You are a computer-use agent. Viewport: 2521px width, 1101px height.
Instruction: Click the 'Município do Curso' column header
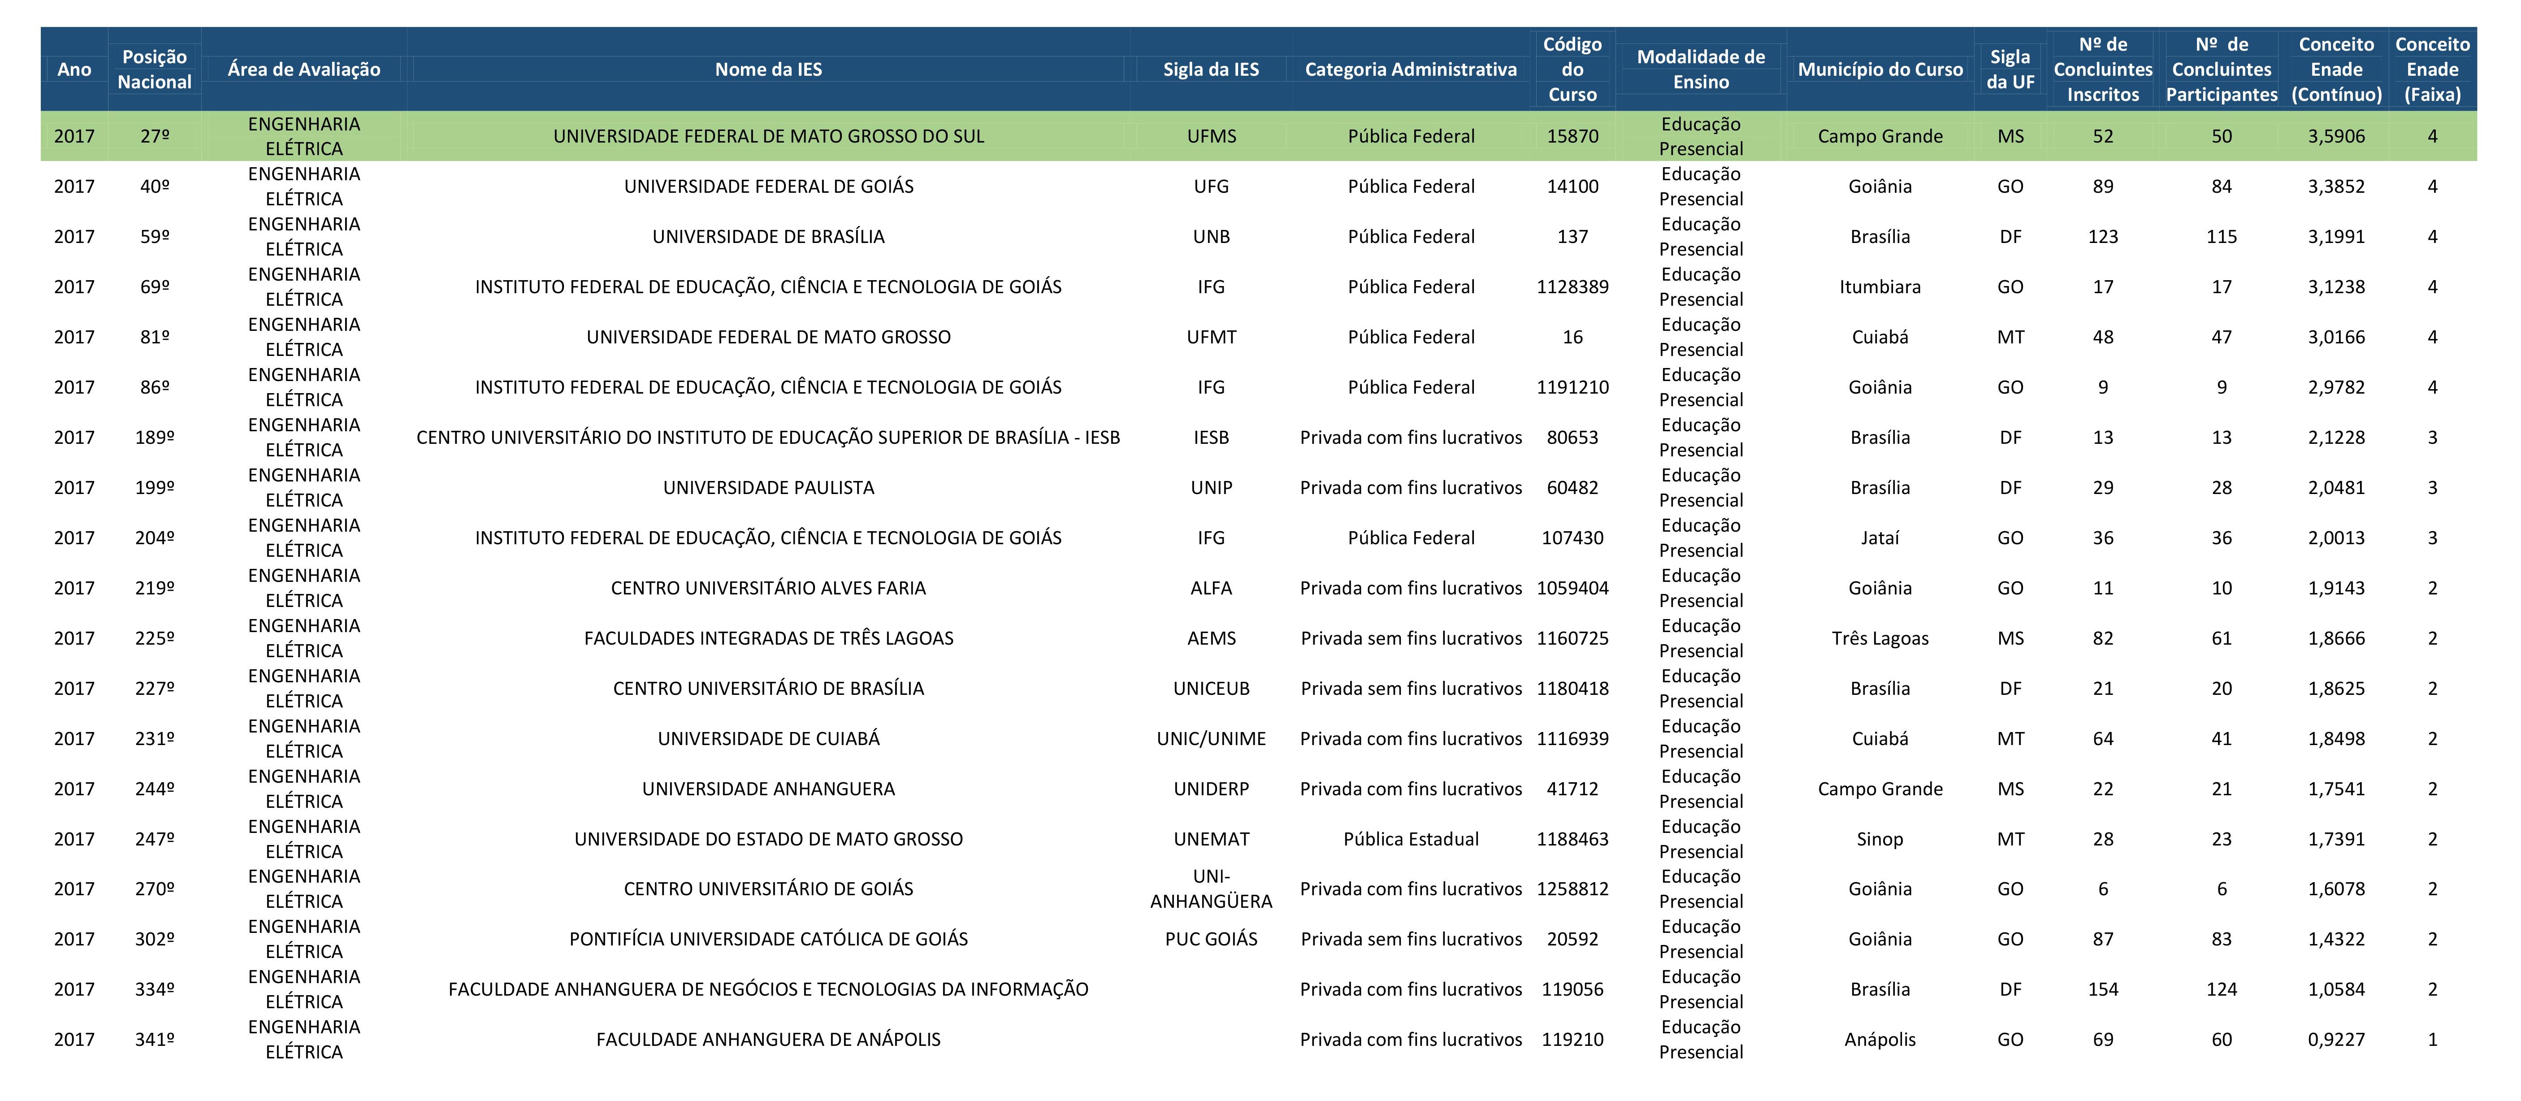(x=1879, y=69)
